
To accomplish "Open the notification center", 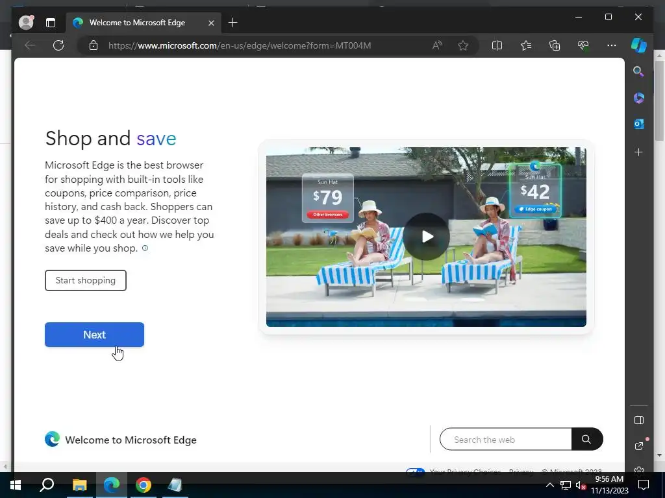I will pyautogui.click(x=644, y=485).
